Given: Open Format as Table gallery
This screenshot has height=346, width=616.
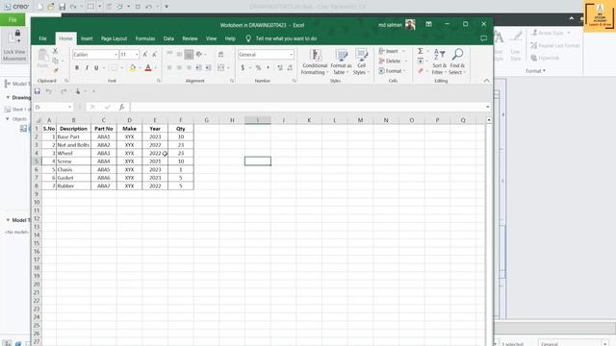Looking at the screenshot, I should point(341,62).
